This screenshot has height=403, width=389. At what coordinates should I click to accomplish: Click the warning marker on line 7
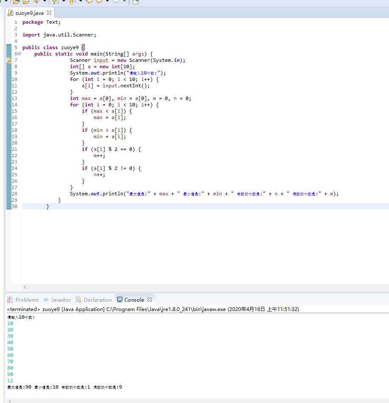pos(8,61)
